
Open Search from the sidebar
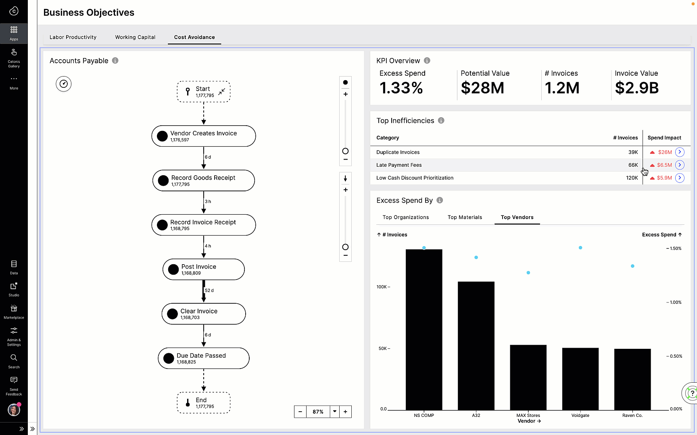14,360
